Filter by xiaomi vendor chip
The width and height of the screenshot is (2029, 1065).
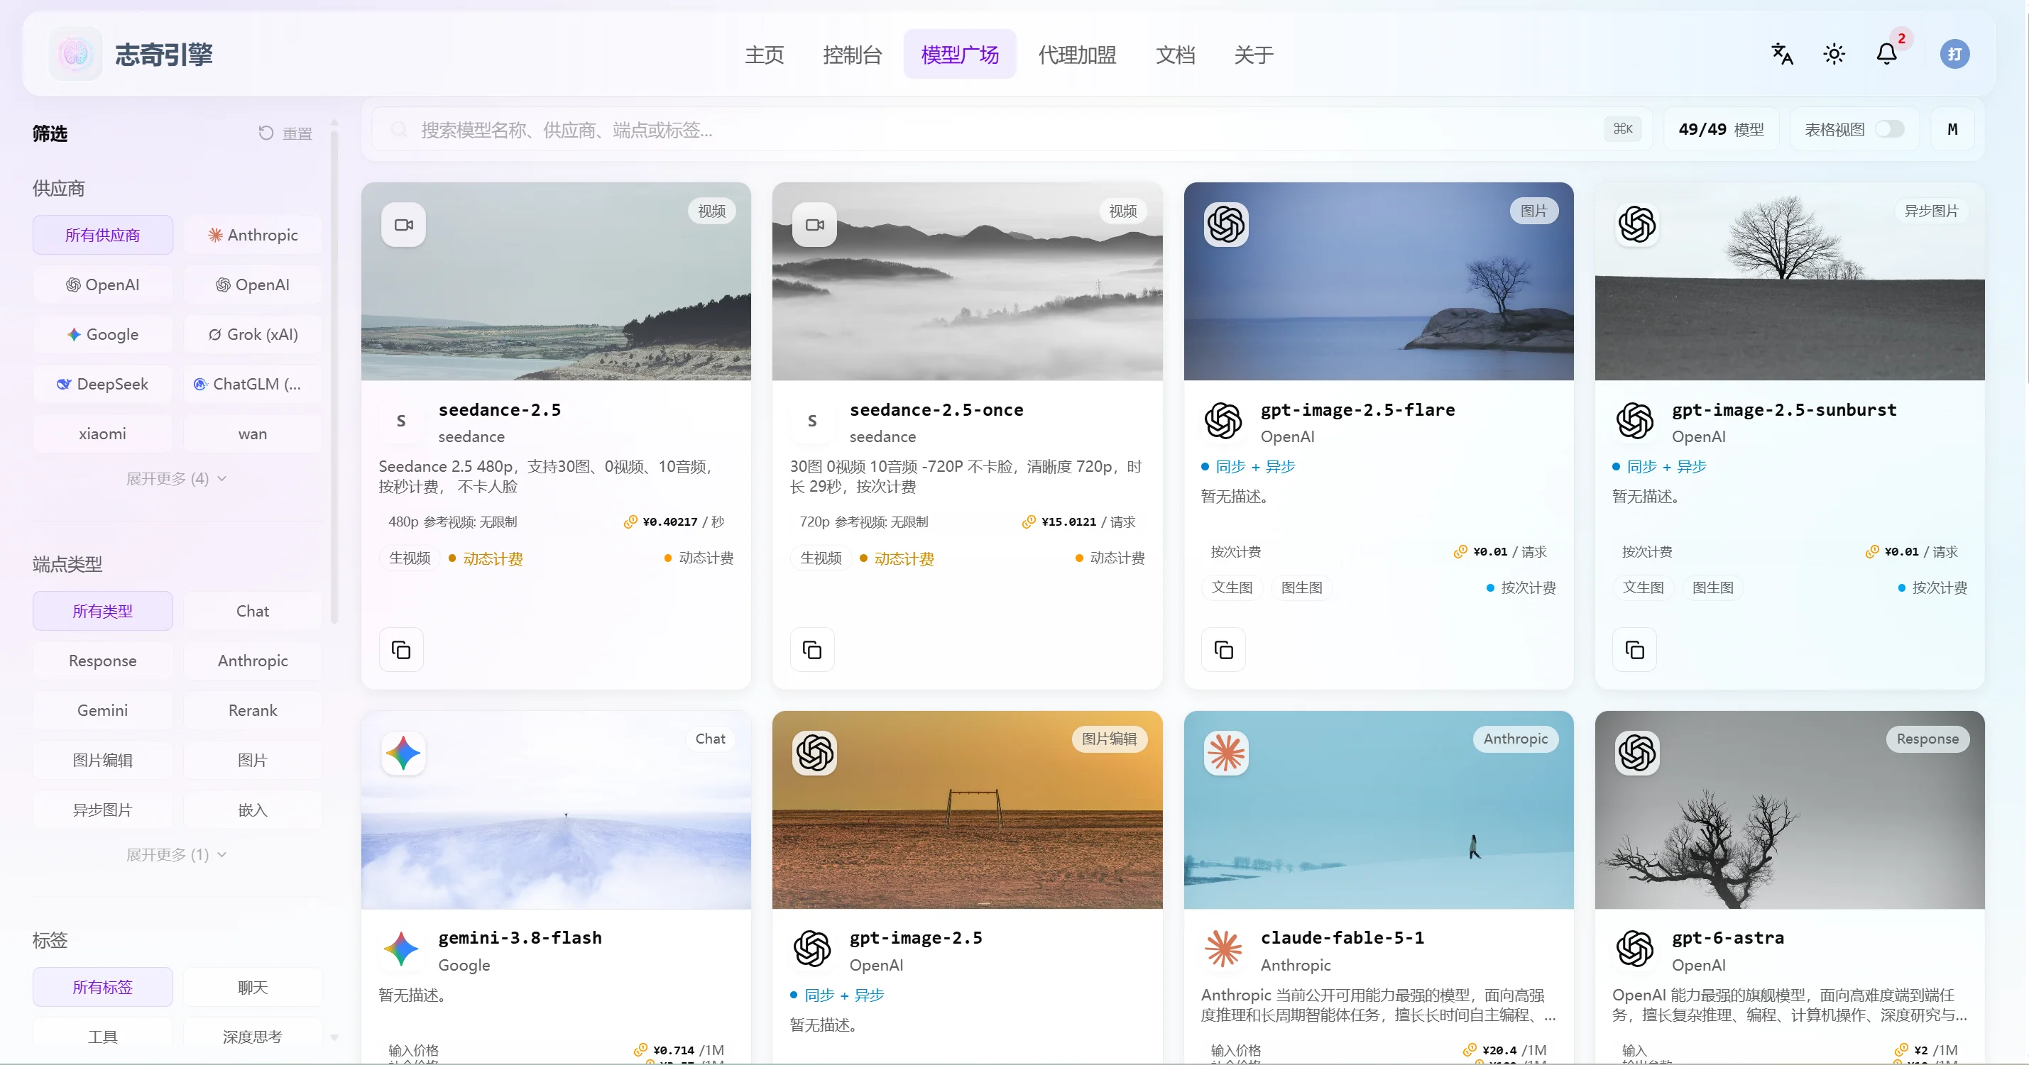point(102,433)
